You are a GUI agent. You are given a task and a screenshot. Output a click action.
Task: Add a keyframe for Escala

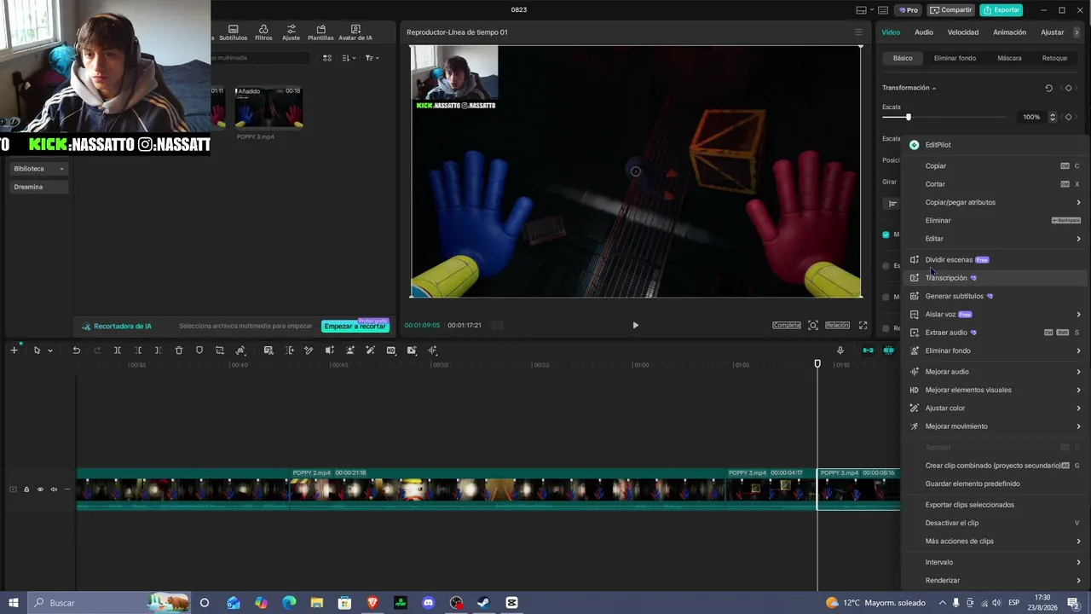pos(1068,117)
